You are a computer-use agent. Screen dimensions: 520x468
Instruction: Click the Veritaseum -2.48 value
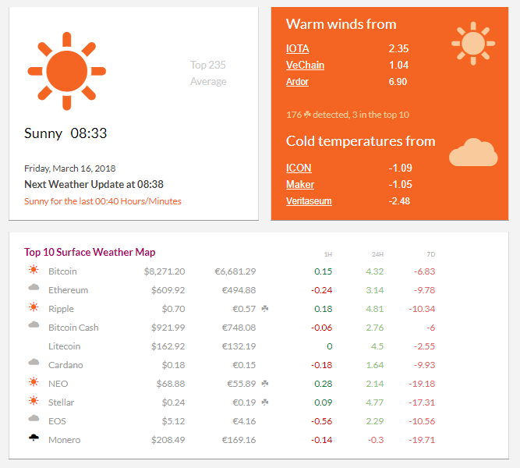399,200
